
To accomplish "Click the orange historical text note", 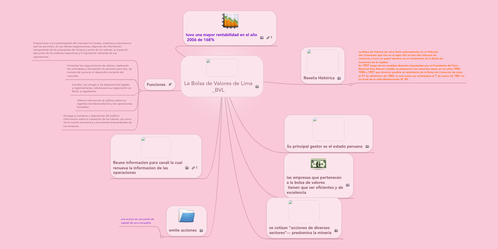I will click(x=411, y=66).
